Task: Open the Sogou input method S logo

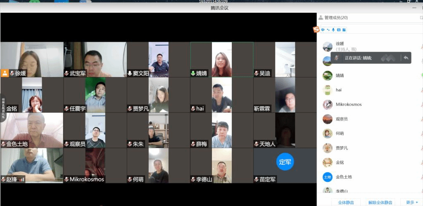Action: point(316,30)
